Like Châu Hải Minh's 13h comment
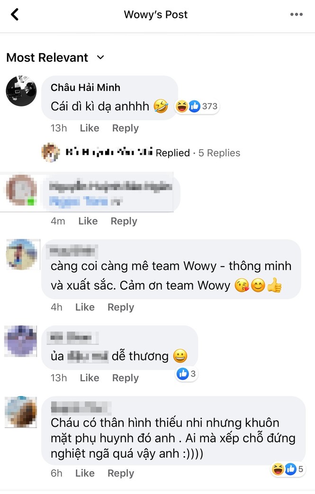Viewport: 315px width, 494px height. coord(90,128)
